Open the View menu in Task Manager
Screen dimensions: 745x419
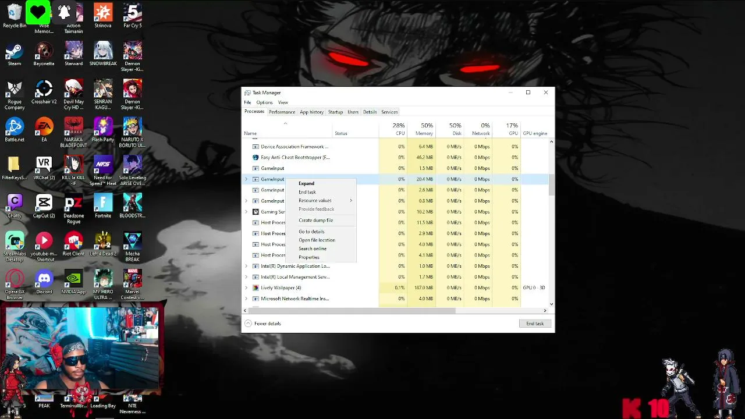pyautogui.click(x=283, y=102)
